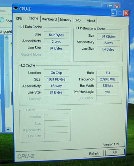Screen dimensions: 134x166
Task: Click the CPU-Z chip icon in title bar
Action: click(16, 8)
